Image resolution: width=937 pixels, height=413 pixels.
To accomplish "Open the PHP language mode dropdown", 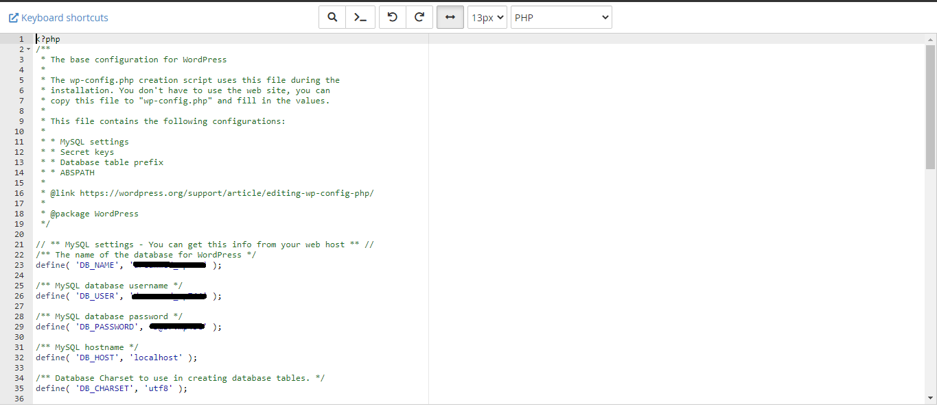I will point(562,18).
